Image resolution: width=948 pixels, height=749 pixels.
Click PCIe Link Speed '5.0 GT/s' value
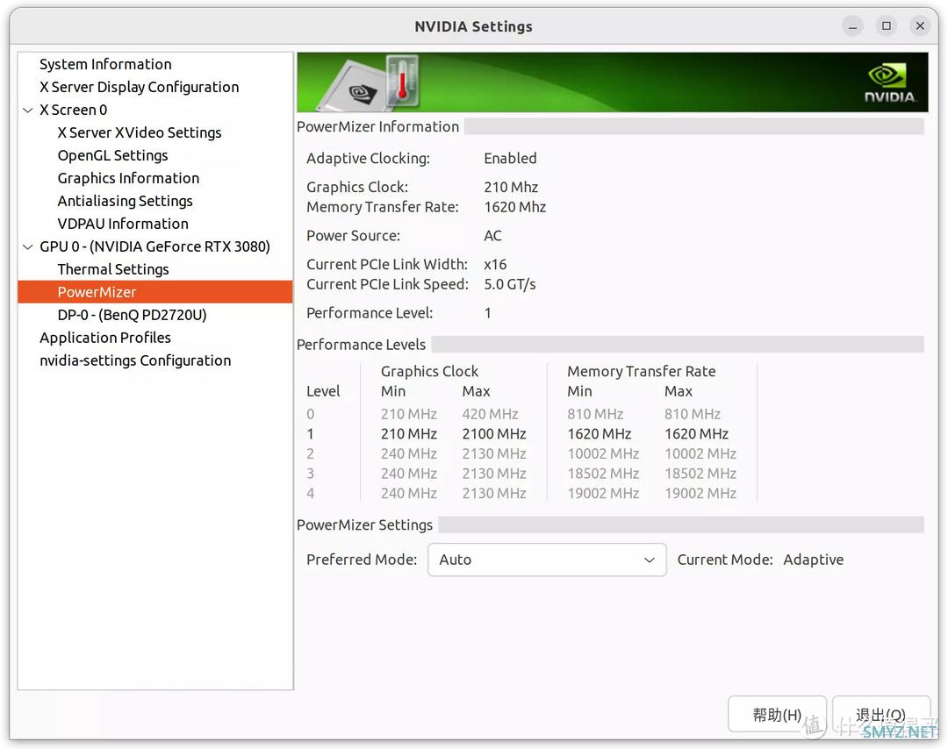[509, 284]
